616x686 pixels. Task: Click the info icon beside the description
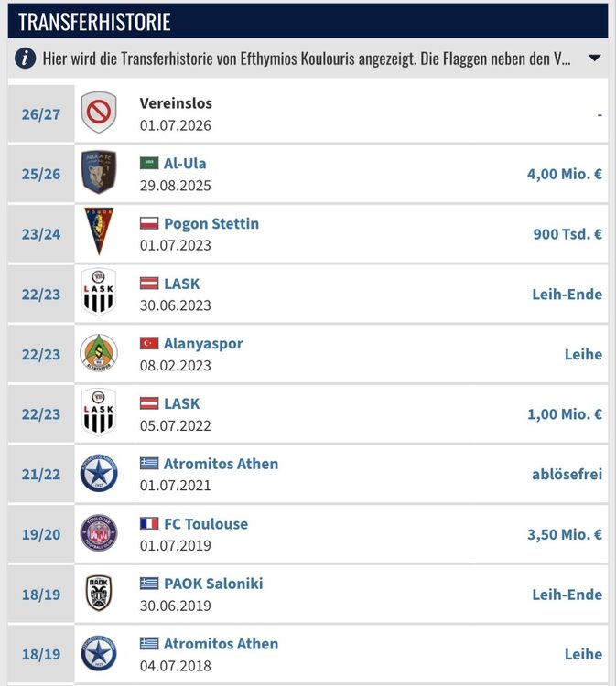26,58
